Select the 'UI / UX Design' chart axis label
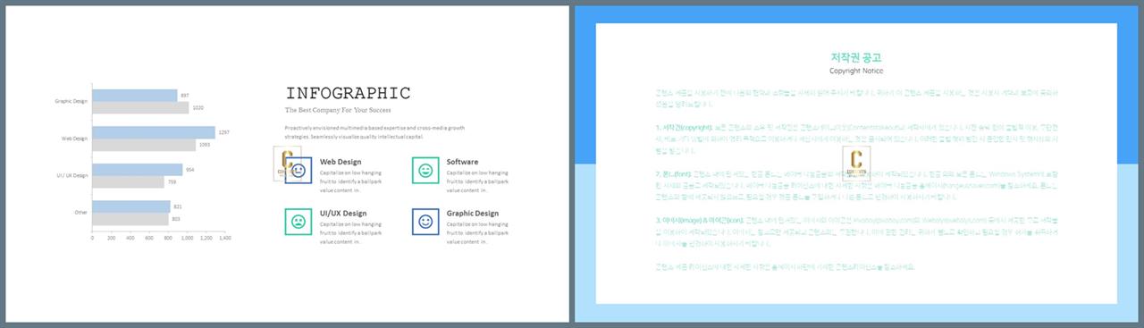Image resolution: width=1144 pixels, height=328 pixels. [72, 175]
